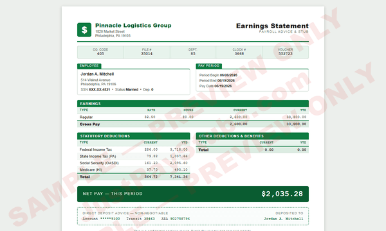This screenshot has width=386, height=231.
Task: Click the Regular rate value 32.50
Action: [150, 117]
